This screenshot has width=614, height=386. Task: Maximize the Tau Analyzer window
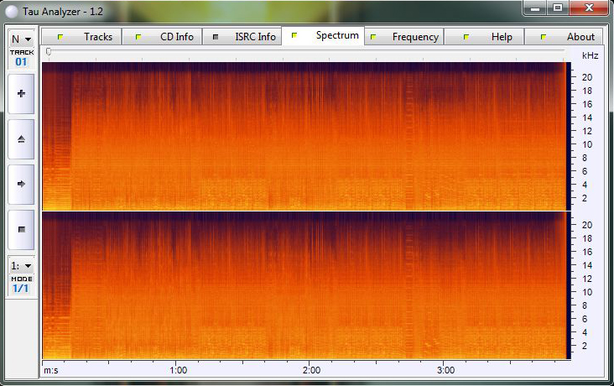click(557, 8)
